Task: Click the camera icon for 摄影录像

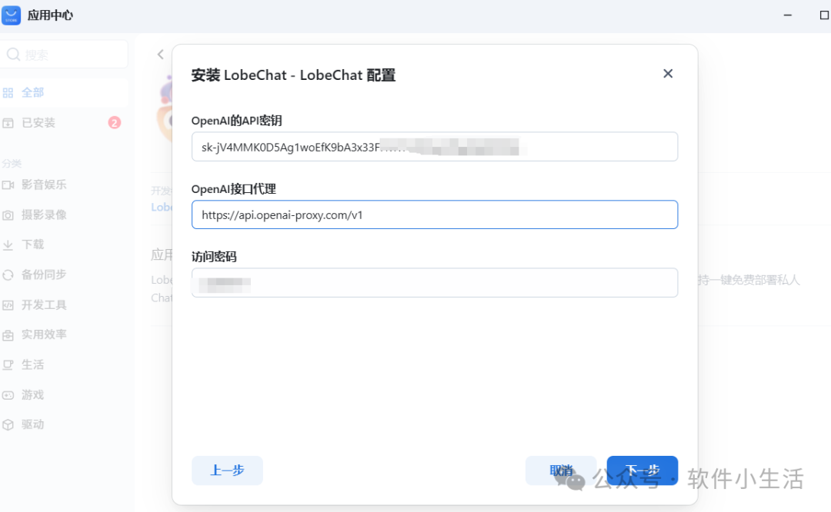Action: [8, 215]
